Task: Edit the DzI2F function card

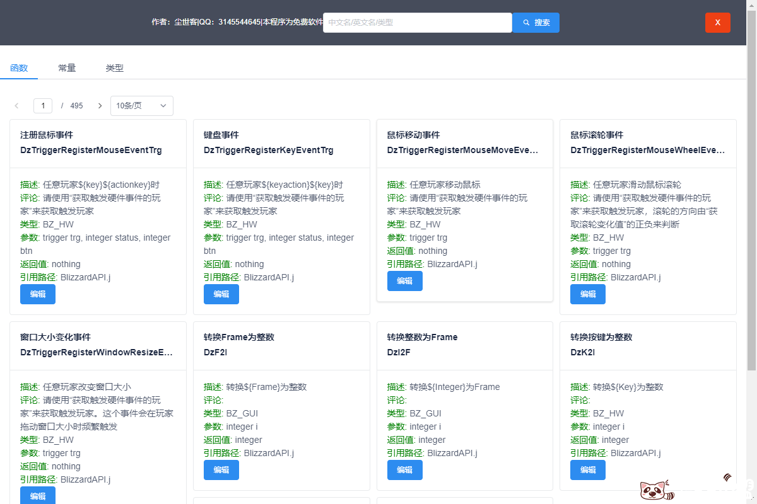Action: coord(404,470)
